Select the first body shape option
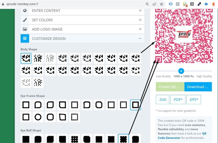Image resolution: width=218 pixels, height=143 pixels. point(26,58)
